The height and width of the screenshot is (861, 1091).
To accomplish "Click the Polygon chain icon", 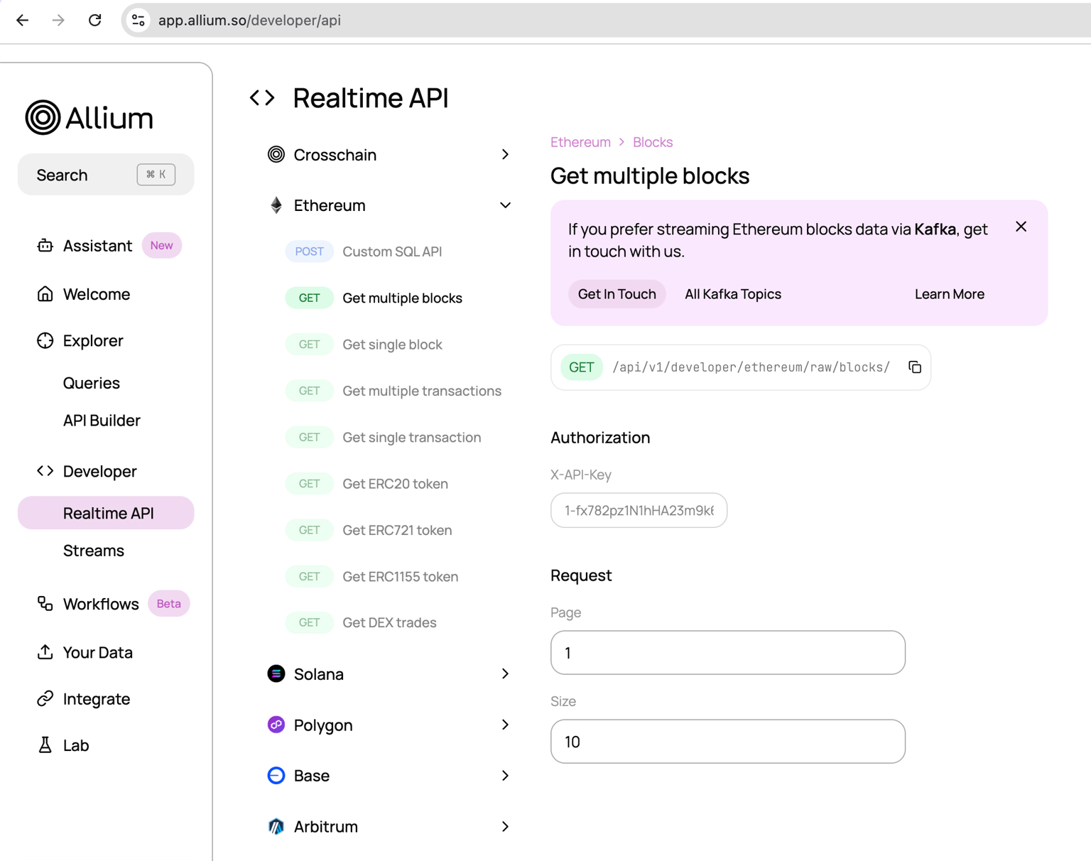I will click(x=276, y=725).
